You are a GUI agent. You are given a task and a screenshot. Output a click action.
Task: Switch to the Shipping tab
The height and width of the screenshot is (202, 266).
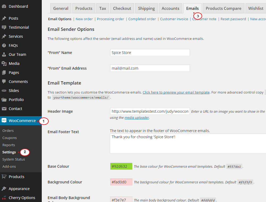pyautogui.click(x=146, y=8)
